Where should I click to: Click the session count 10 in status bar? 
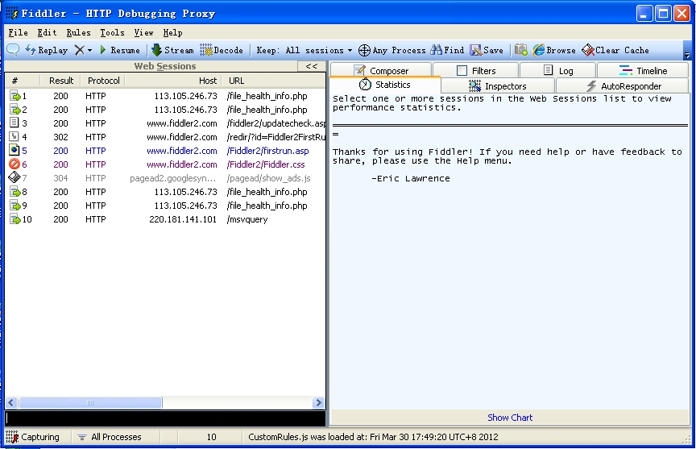(211, 437)
